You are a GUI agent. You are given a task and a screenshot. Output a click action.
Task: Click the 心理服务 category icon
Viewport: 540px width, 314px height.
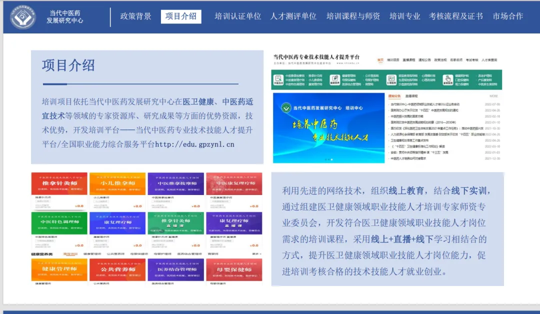[391, 80]
